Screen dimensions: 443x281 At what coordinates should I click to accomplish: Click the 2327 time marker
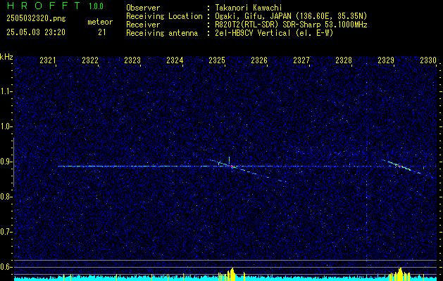coord(301,60)
